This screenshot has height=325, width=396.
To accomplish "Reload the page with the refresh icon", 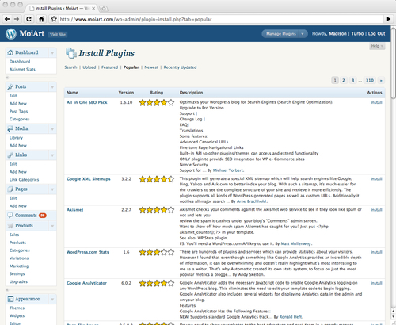I will (x=29, y=19).
